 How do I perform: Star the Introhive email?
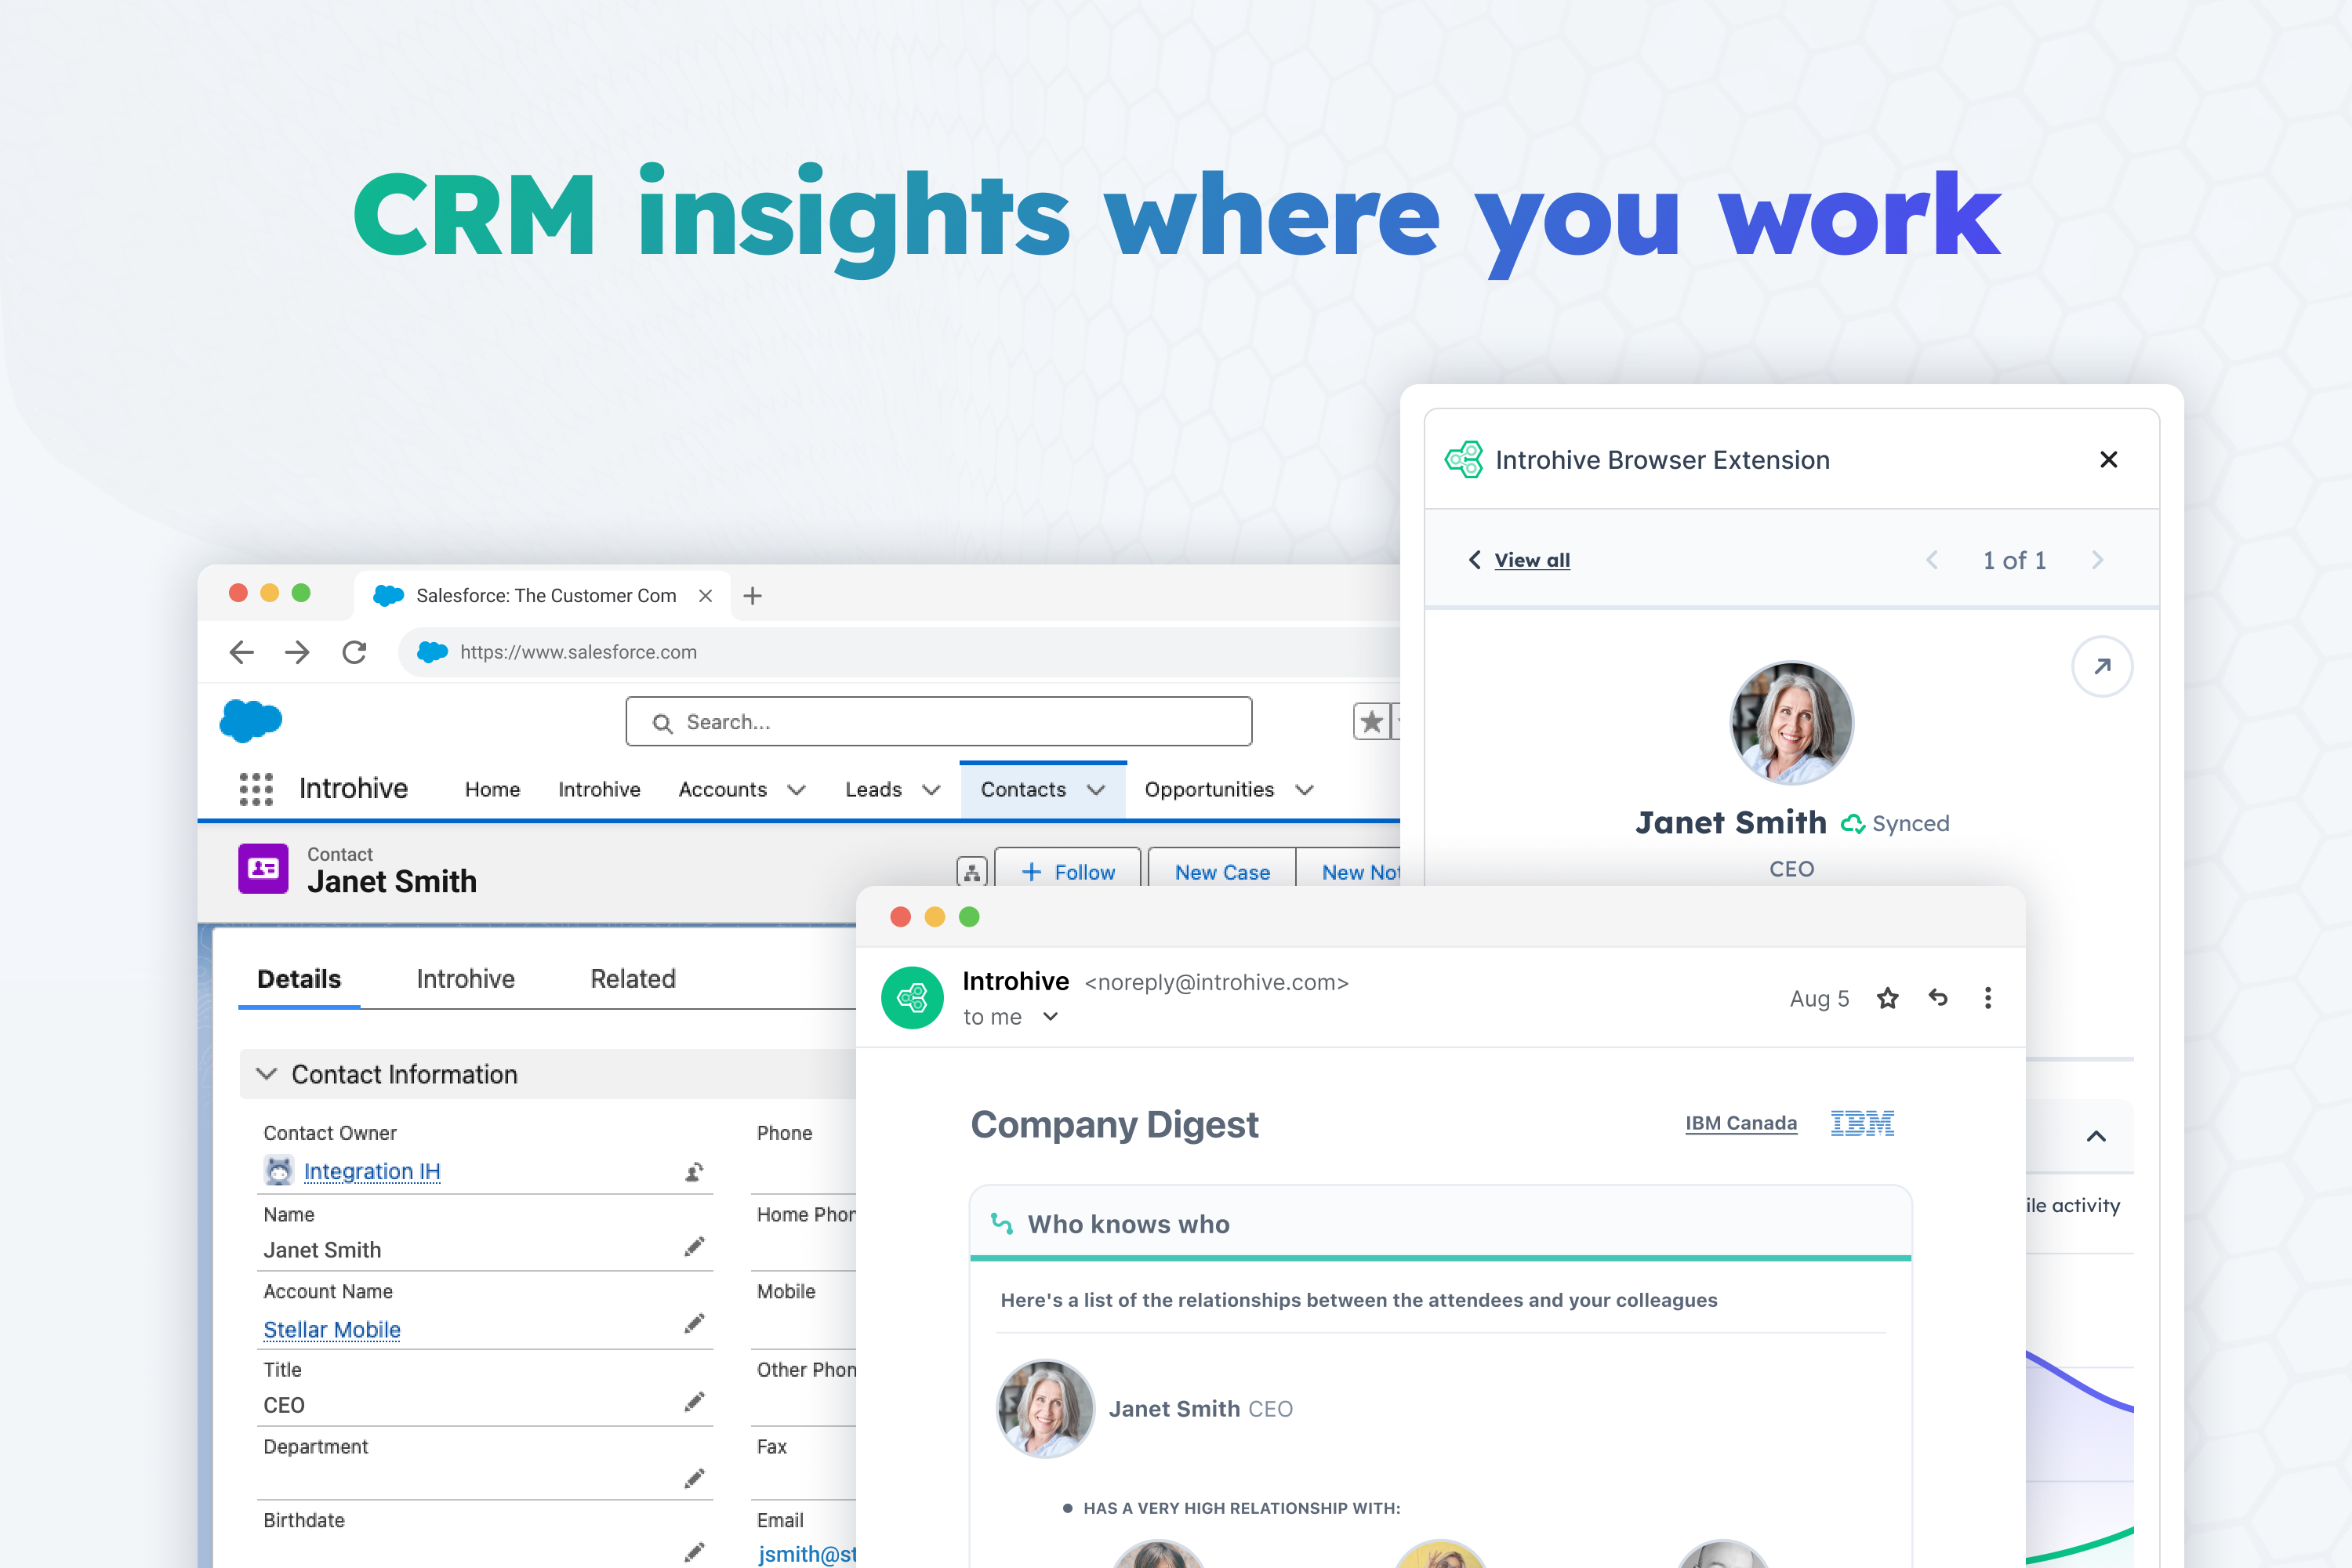pos(1887,998)
